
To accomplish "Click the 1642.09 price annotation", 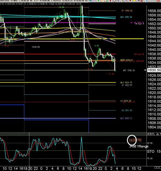I will click(36, 47).
